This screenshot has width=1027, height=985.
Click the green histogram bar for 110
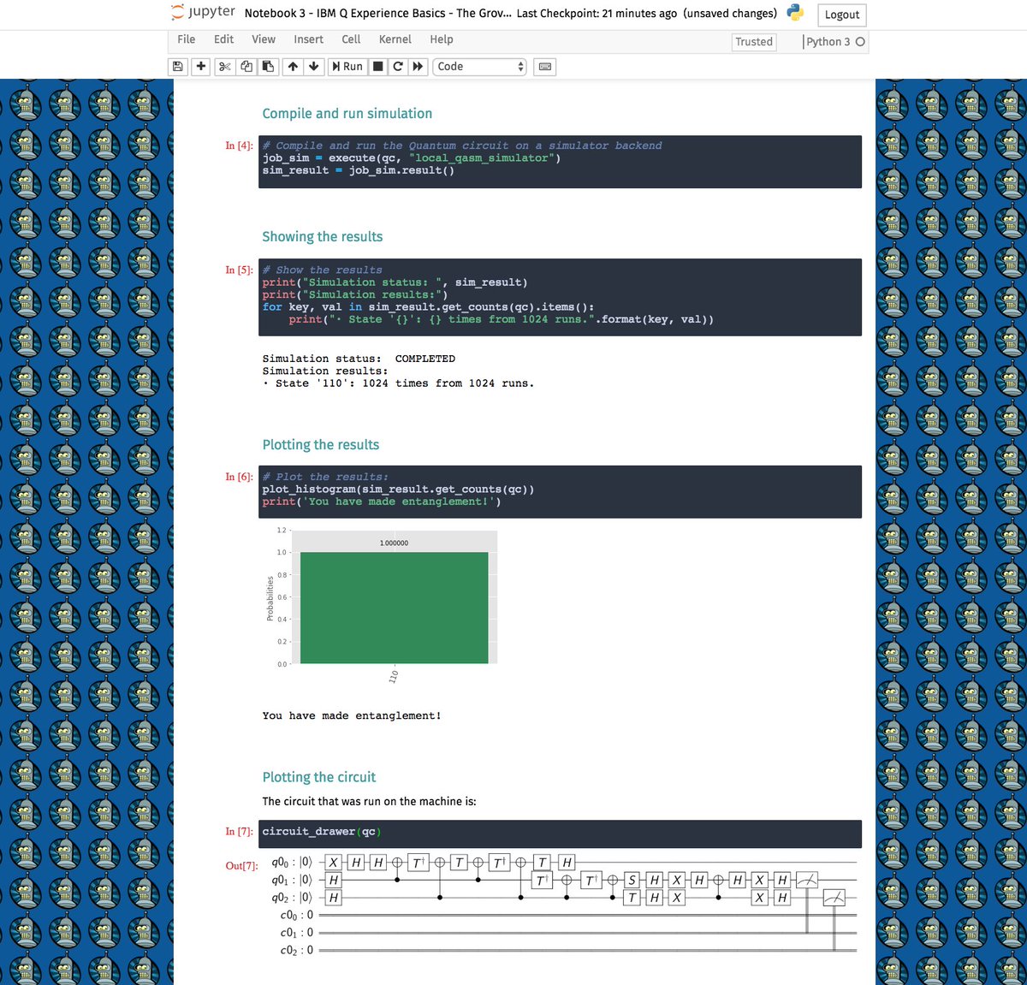(x=394, y=608)
